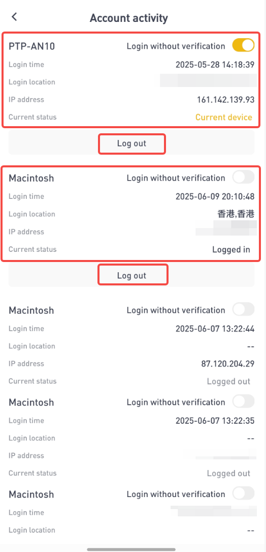This screenshot has height=552, width=266.
Task: Tap the Logged in status text
Action: click(x=231, y=250)
